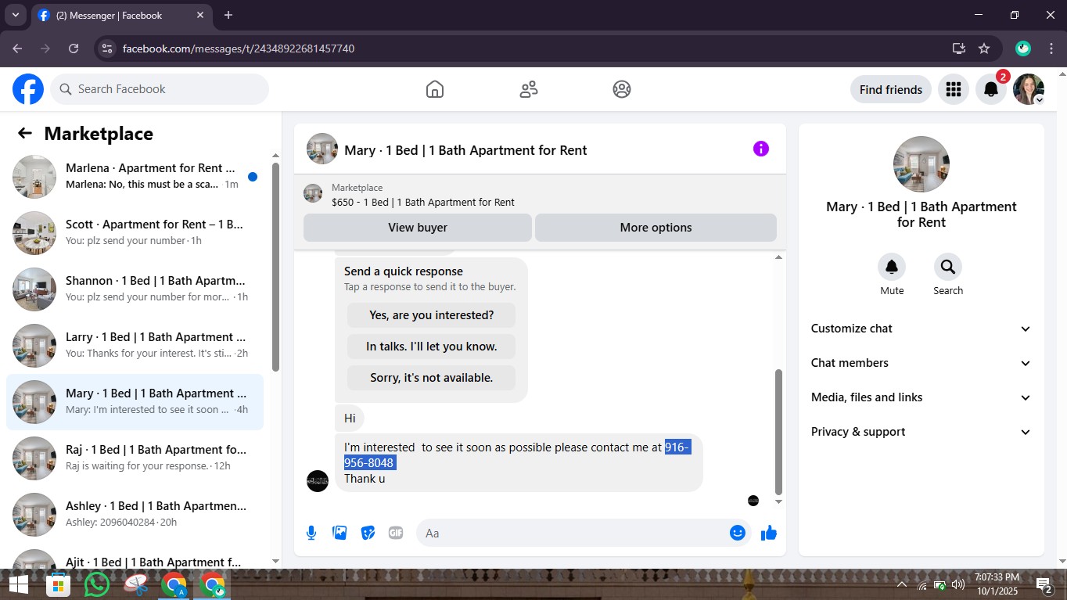Reload the page in Chrome
Image resolution: width=1067 pixels, height=600 pixels.
[x=74, y=49]
